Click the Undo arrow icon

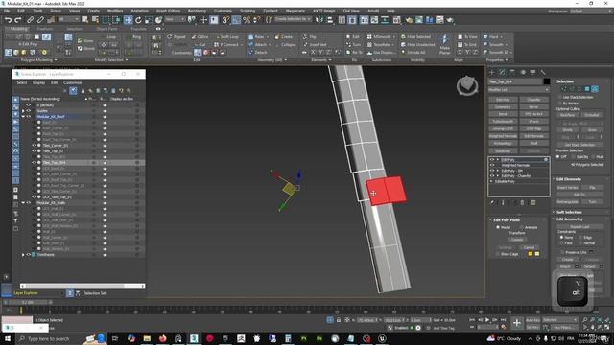click(x=8, y=19)
